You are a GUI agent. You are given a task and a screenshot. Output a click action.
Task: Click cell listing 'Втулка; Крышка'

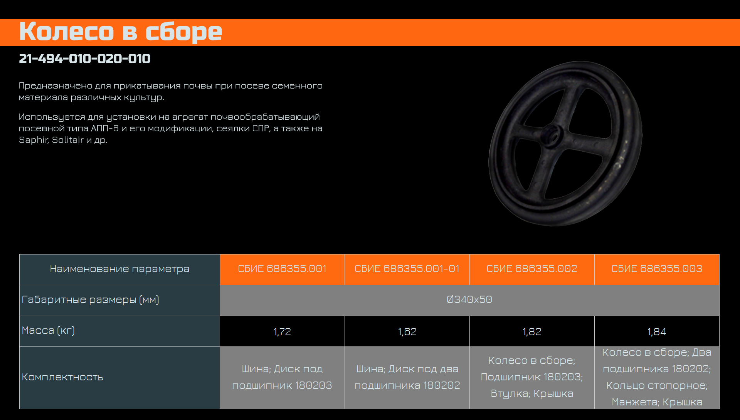pyautogui.click(x=531, y=377)
